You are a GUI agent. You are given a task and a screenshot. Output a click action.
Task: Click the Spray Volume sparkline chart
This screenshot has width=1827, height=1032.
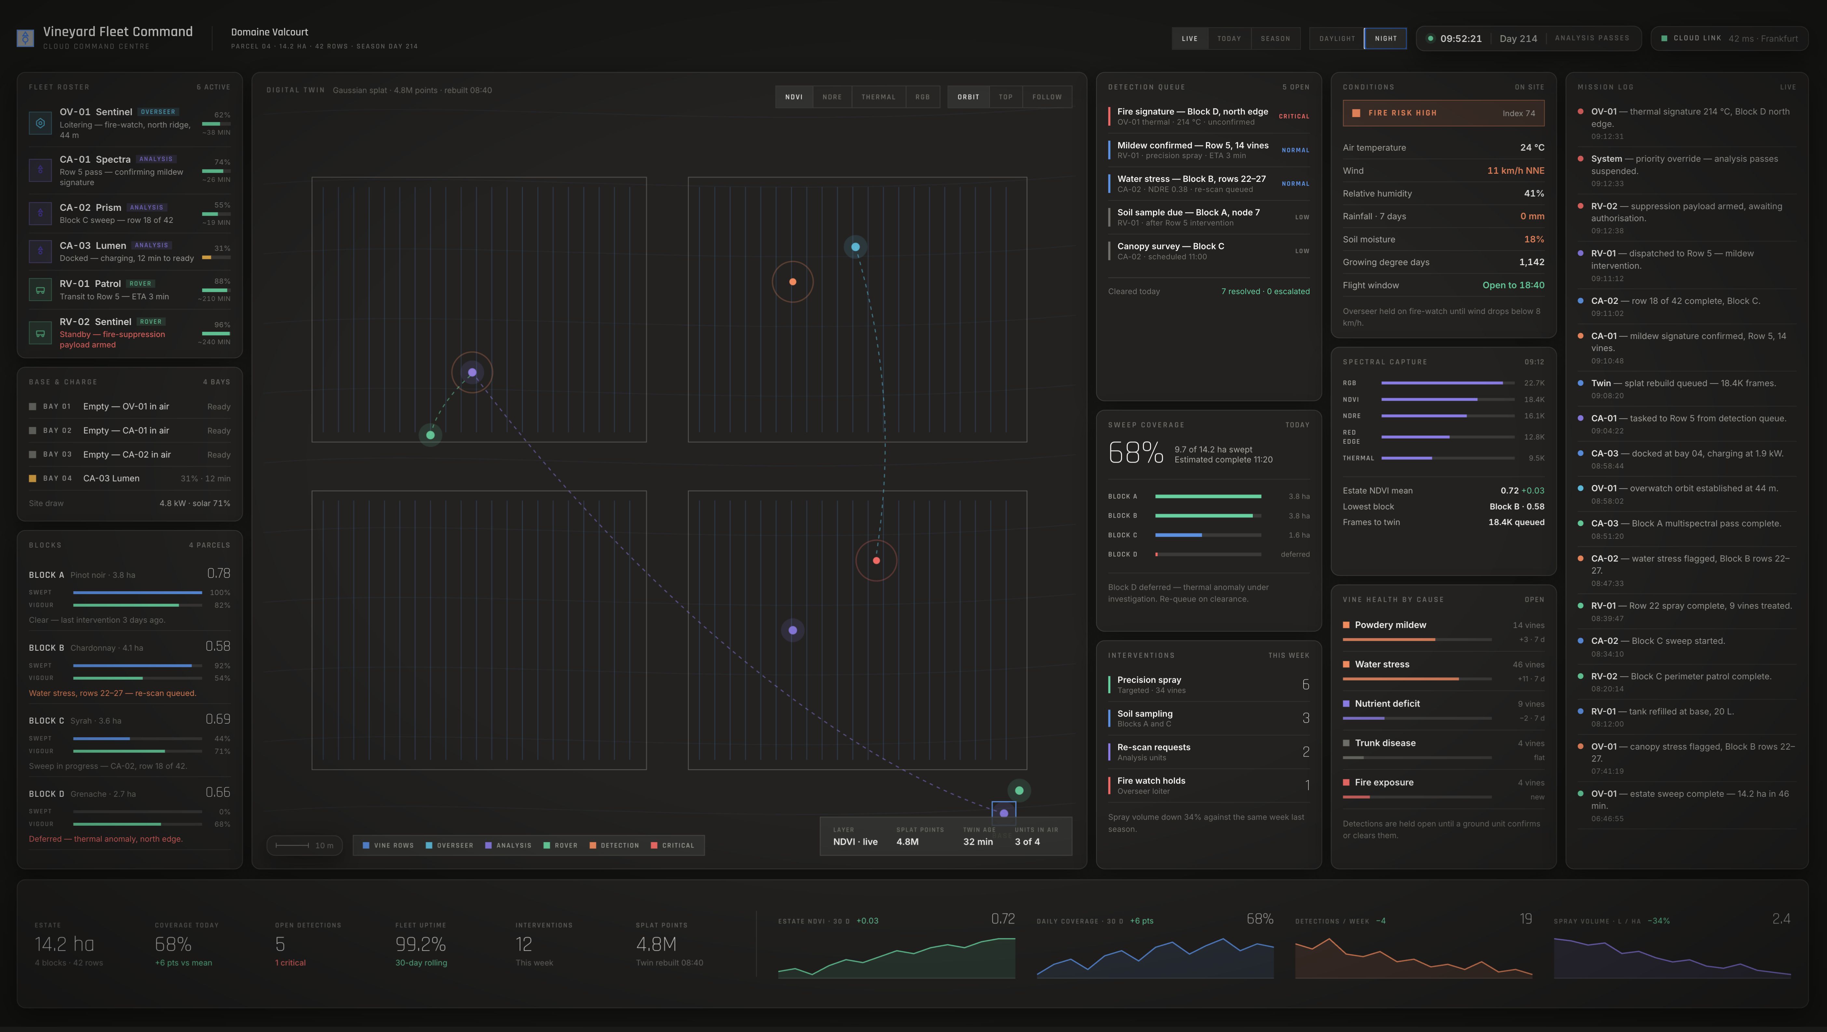tap(1672, 957)
